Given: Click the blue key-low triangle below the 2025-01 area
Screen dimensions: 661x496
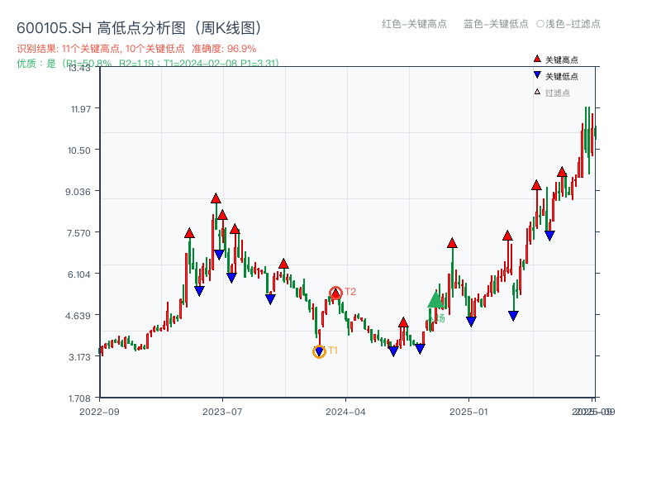Looking at the screenshot, I should (471, 321).
